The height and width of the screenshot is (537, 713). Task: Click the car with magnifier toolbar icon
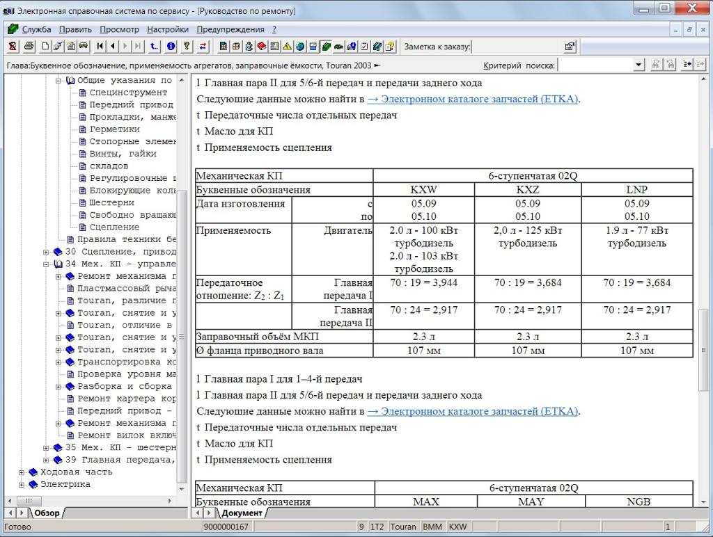352,47
